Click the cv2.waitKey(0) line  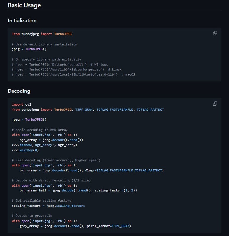click(x=25, y=150)
